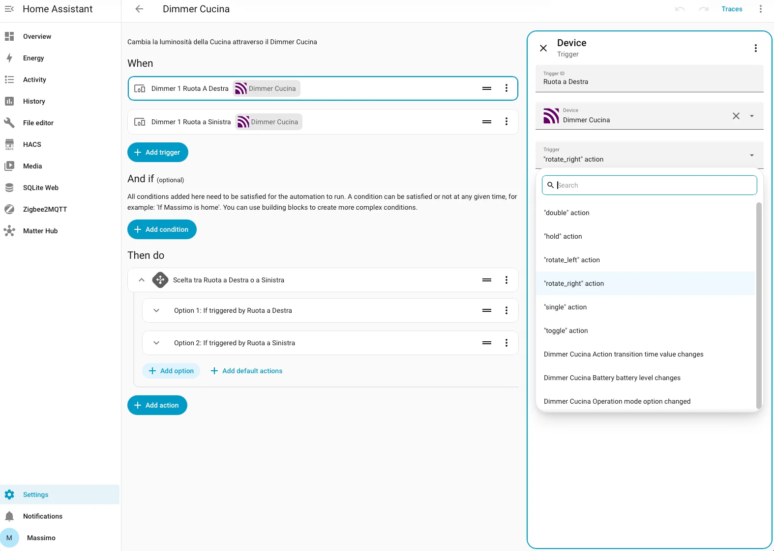Click the Settings gear icon

click(9, 495)
